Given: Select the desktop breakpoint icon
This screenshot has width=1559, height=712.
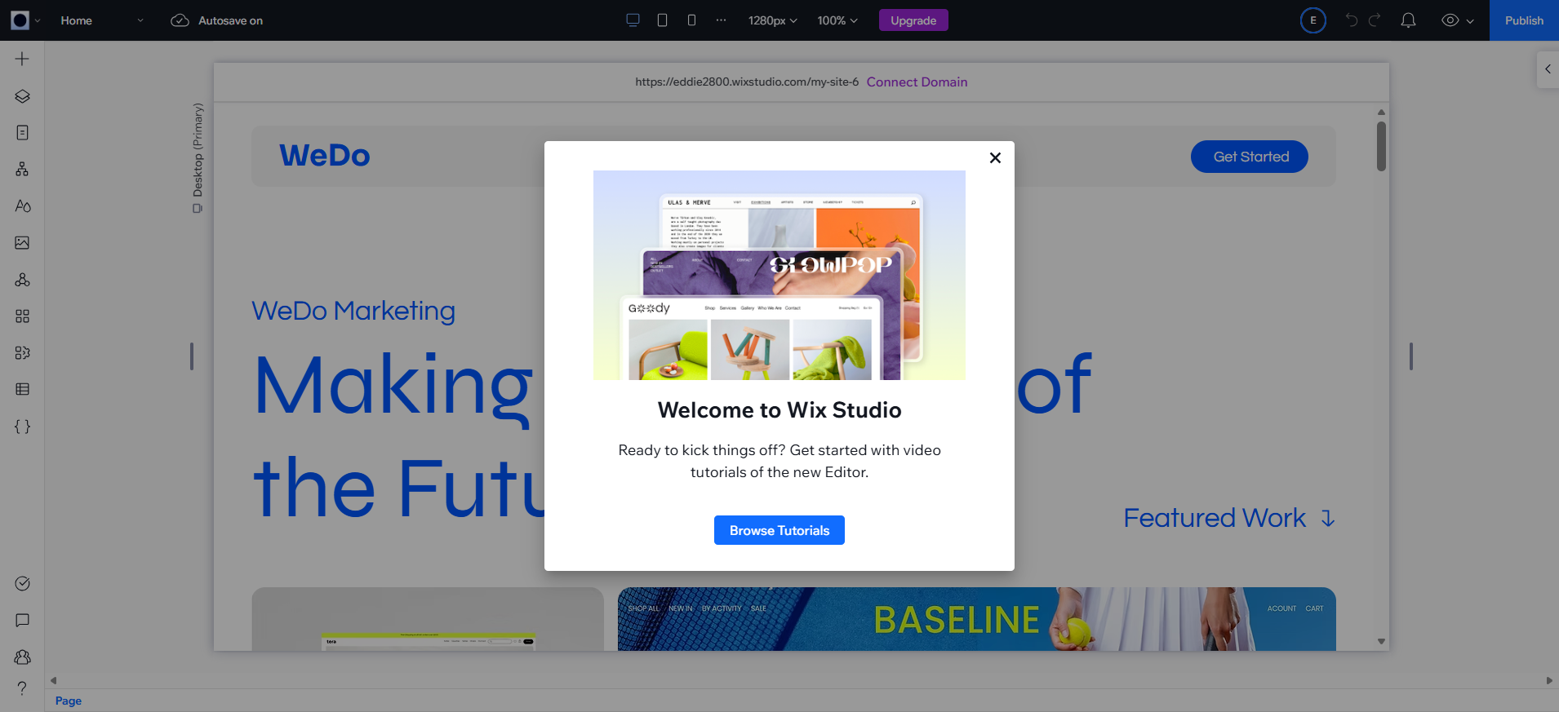Looking at the screenshot, I should 633,20.
